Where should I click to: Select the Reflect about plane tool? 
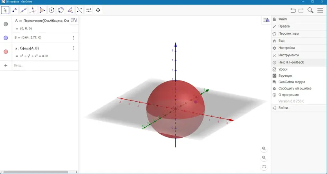tap(79, 10)
